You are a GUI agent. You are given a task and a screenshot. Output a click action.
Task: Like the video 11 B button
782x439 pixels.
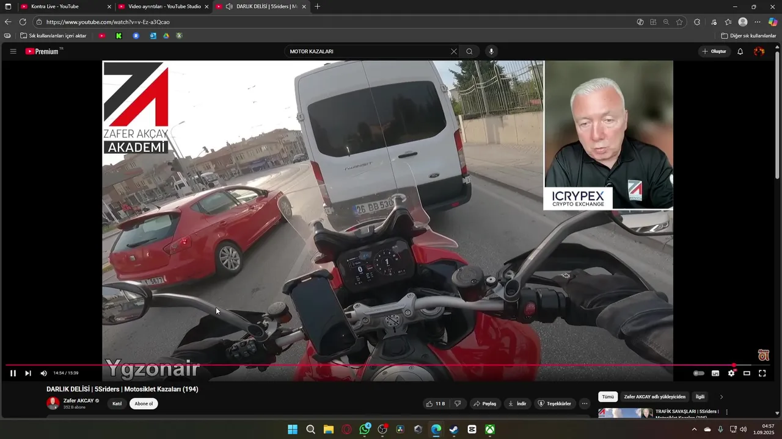pos(436,404)
